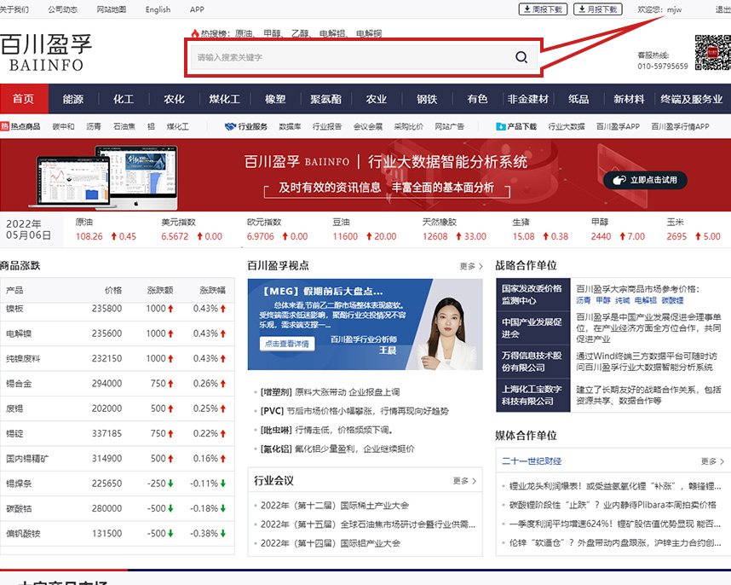Click the QR code image
Screen dimensions: 731x585
click(x=711, y=52)
